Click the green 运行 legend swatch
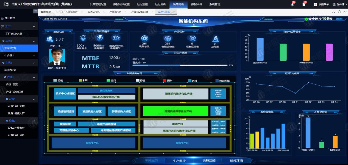Image resolution: width=348 pixels, height=165 pixels. 108,80
